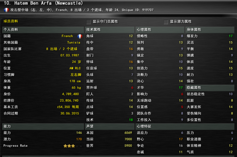This screenshot has width=237, height=157.
Task: Click the French flag next to 国籍 value
Action: [80, 36]
